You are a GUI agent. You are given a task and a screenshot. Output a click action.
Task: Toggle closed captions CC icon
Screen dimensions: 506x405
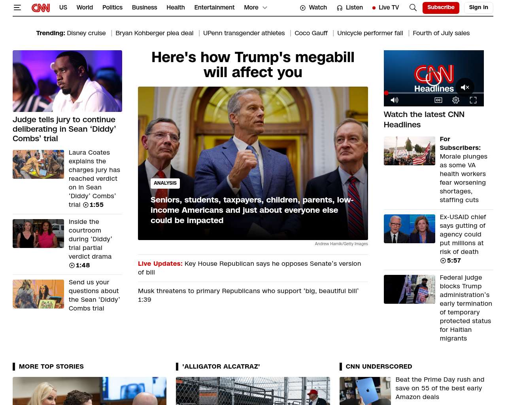pyautogui.click(x=438, y=100)
